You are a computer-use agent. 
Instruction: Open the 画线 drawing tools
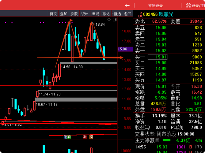(95, 14)
